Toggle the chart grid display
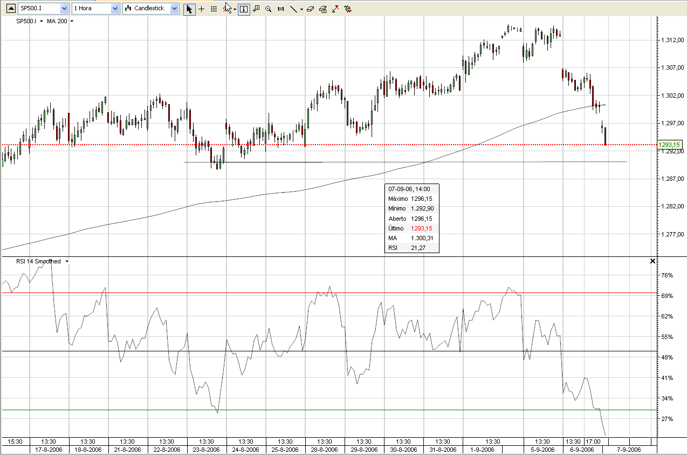This screenshot has width=687, height=455. (x=214, y=8)
